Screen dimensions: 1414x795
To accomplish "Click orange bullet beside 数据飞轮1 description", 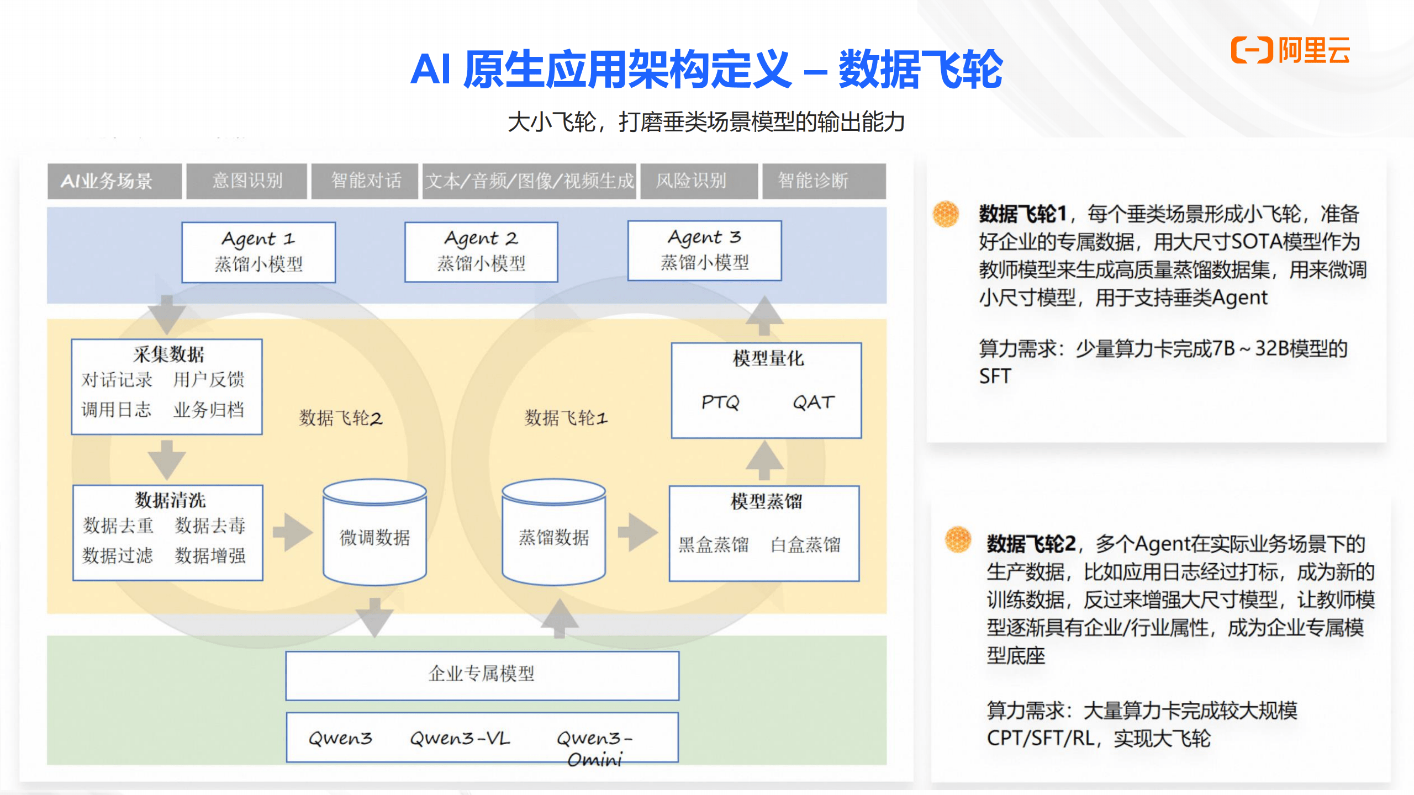I will coord(946,214).
